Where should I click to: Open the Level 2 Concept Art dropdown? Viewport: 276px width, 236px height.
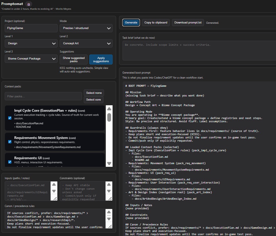point(86,43)
